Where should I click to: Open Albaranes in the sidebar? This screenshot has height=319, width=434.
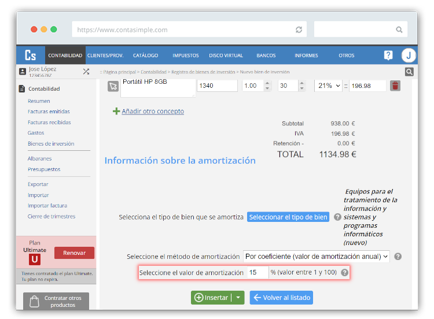[x=39, y=158]
